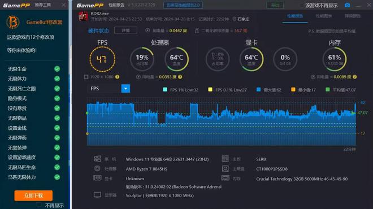Toggle green check for 设置金钱
373x209 pixels.
(57, 128)
